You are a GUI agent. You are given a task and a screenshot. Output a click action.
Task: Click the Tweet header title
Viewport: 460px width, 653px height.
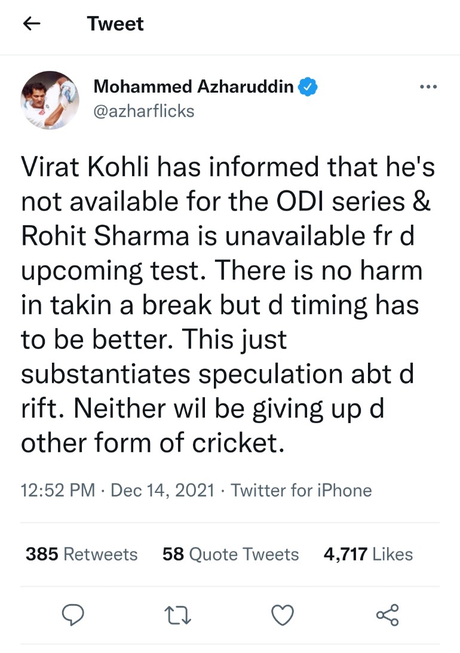(x=115, y=24)
